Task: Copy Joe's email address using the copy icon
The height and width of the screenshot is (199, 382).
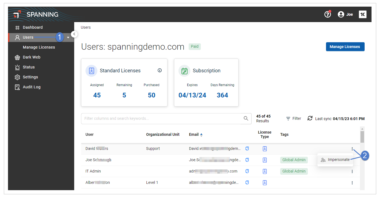Action: pos(247,160)
